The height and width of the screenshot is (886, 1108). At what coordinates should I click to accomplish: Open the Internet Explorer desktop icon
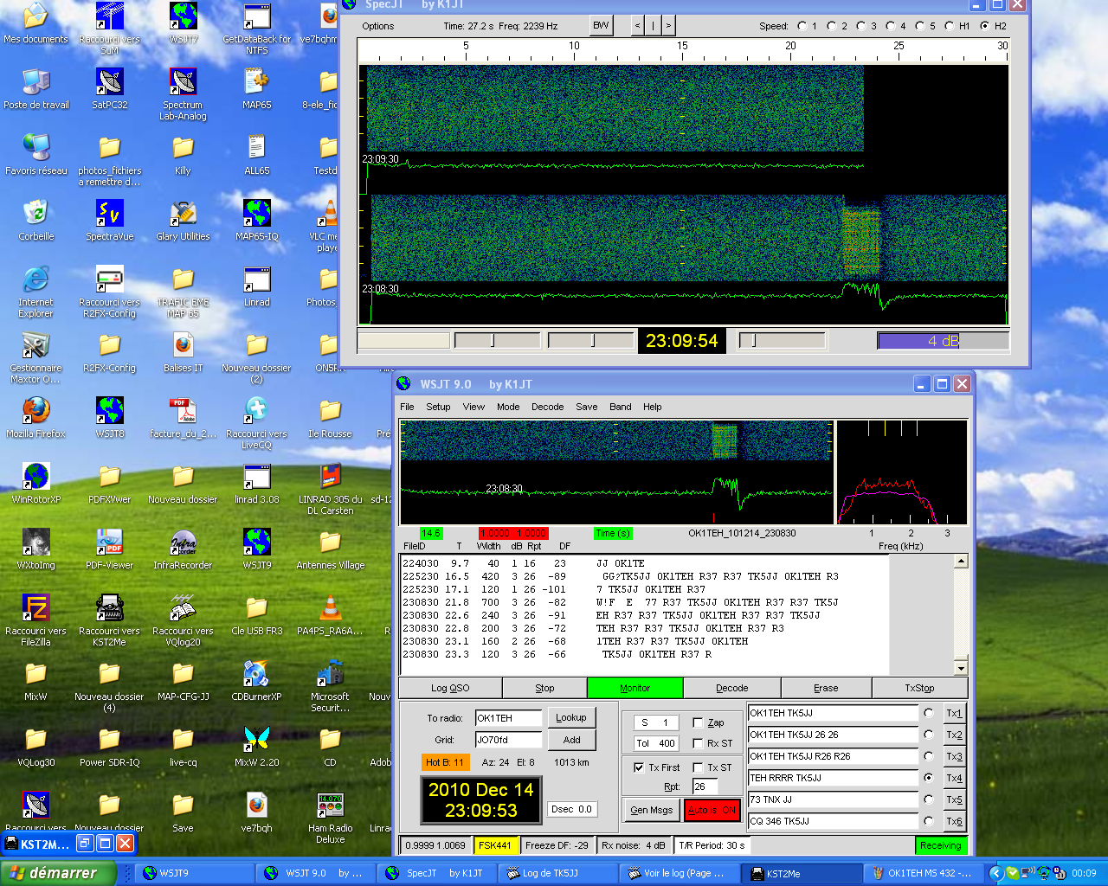[35, 292]
